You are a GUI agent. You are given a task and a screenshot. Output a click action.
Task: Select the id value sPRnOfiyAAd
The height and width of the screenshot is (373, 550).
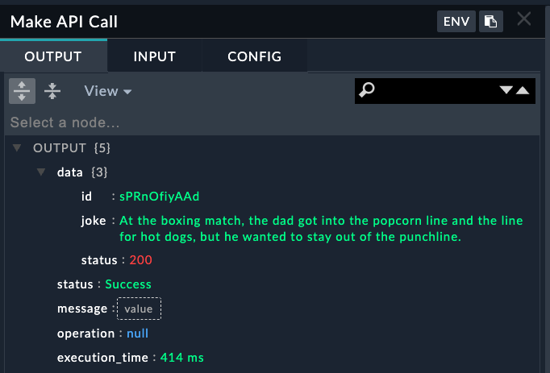click(159, 197)
